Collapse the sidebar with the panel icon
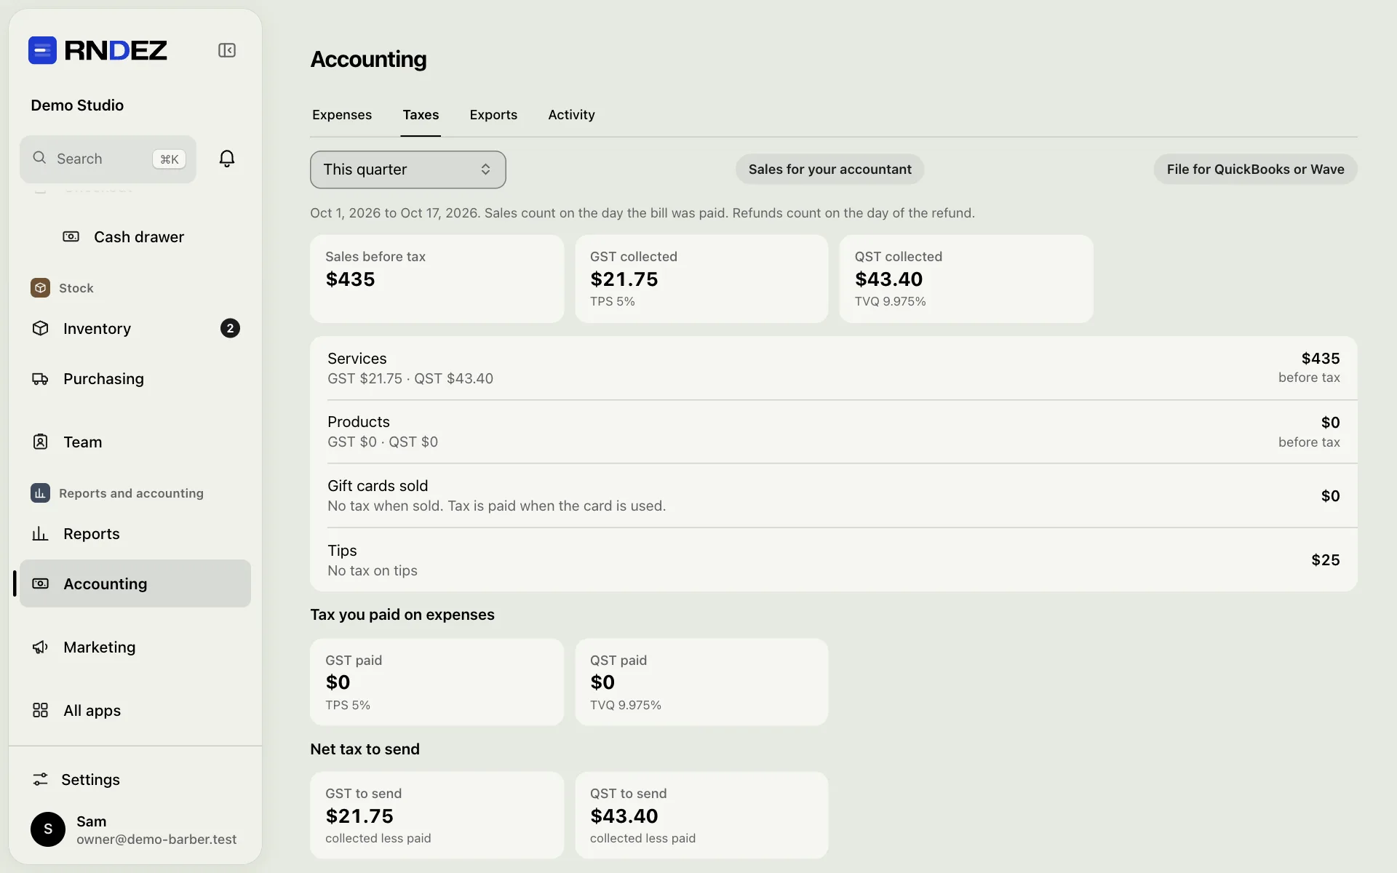This screenshot has height=873, width=1397. click(227, 50)
